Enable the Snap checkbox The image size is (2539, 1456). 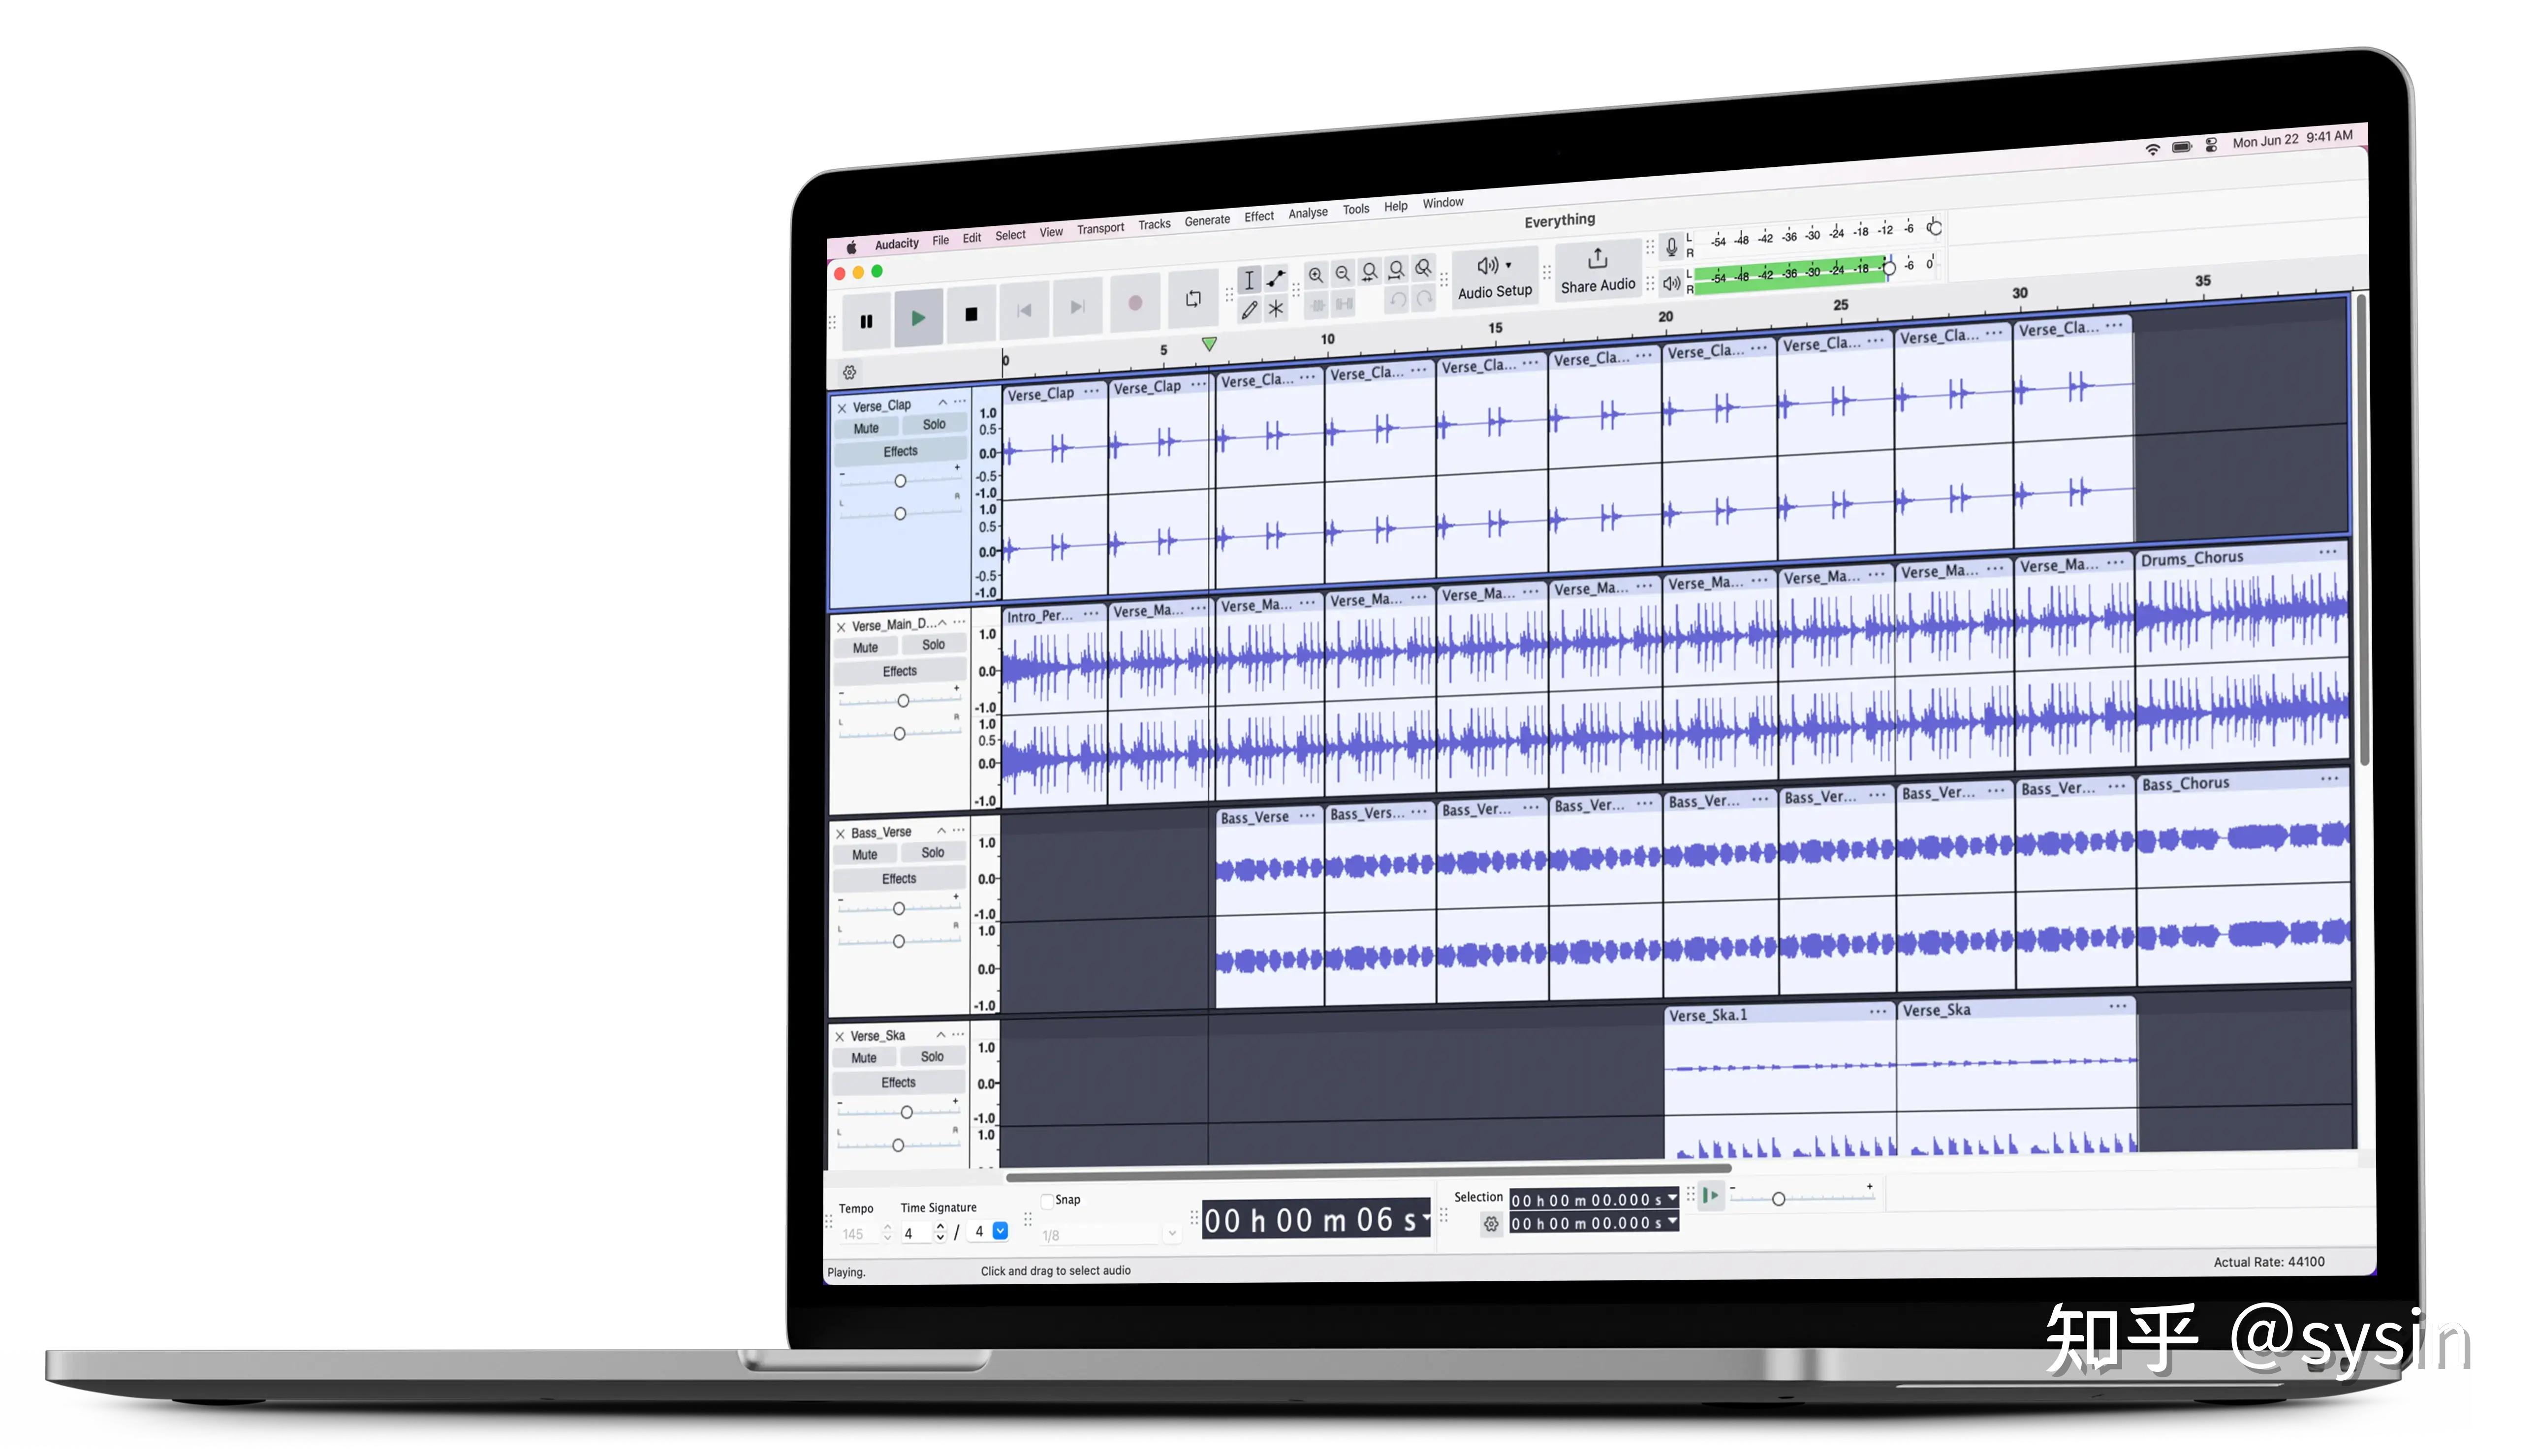pos(1048,1201)
